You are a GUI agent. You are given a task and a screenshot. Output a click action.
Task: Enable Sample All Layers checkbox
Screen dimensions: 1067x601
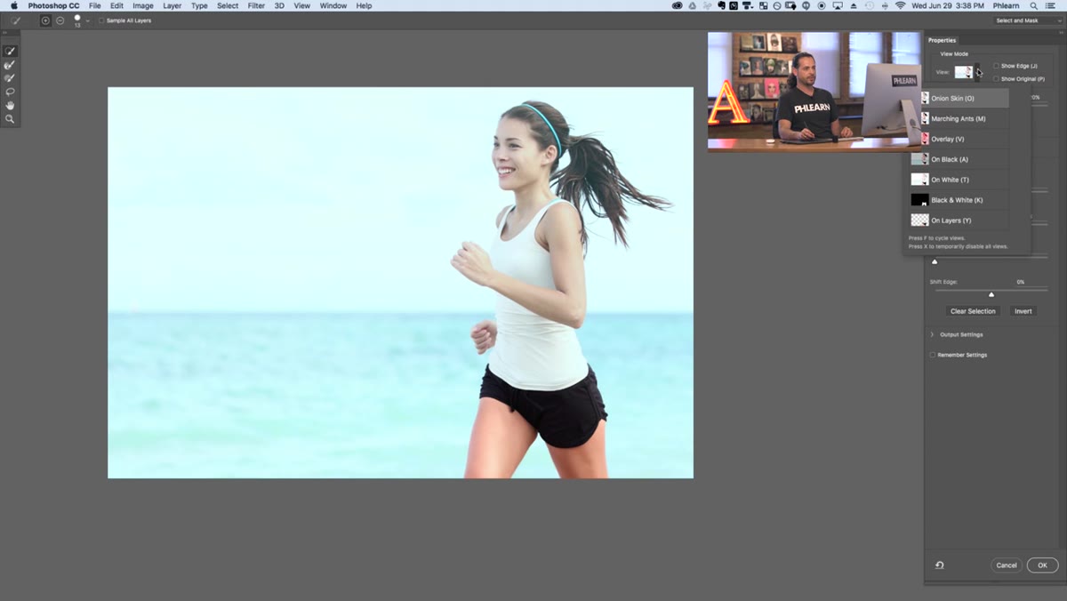100,20
